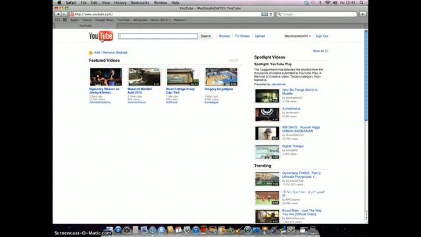Click Gymkhana THREE trending thumbnail
Screen dimensions: 421x237
pos(267,179)
